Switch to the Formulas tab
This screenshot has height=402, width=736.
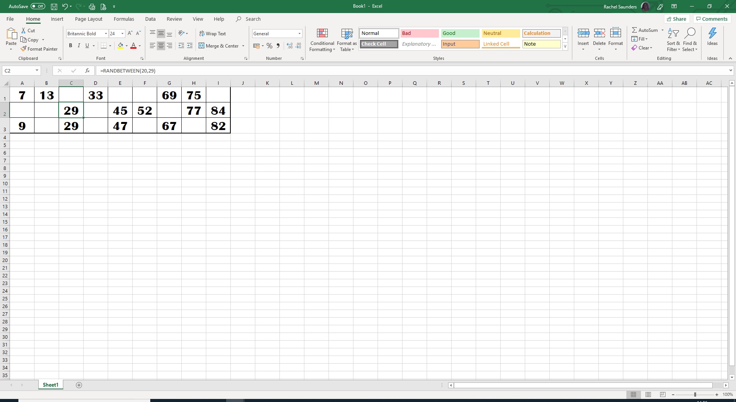124,19
